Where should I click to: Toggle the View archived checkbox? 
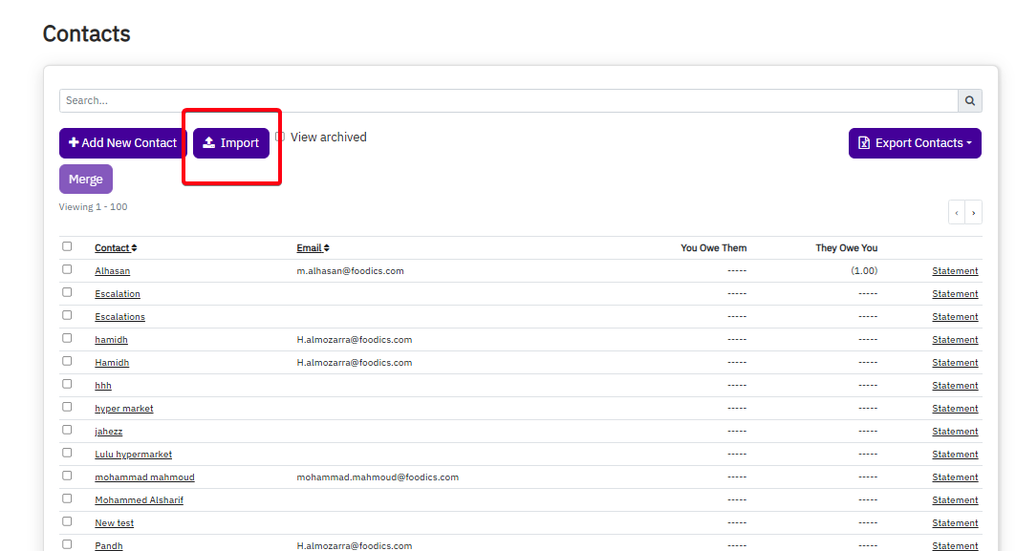(280, 137)
